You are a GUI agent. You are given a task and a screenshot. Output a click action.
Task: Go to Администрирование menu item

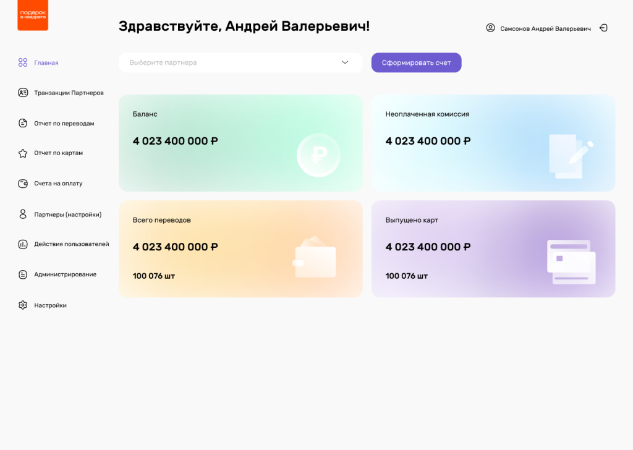click(65, 274)
